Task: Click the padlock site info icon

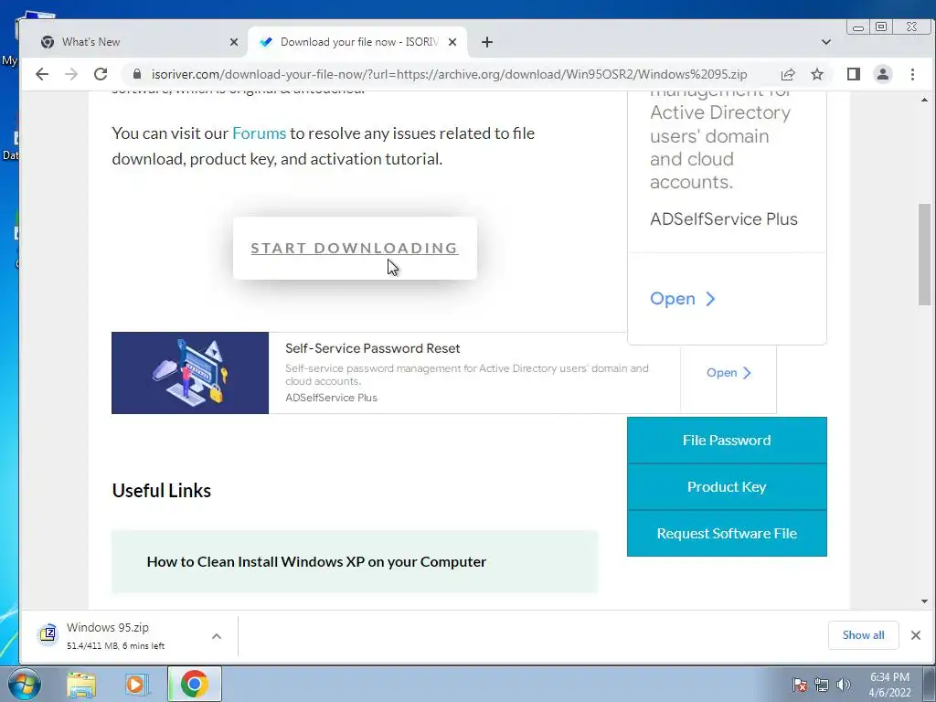Action: click(137, 74)
